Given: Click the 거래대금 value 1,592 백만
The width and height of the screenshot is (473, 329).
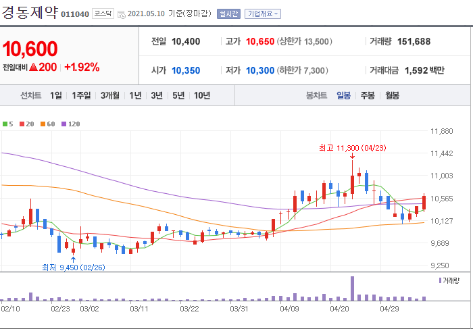Looking at the screenshot, I should tap(424, 70).
